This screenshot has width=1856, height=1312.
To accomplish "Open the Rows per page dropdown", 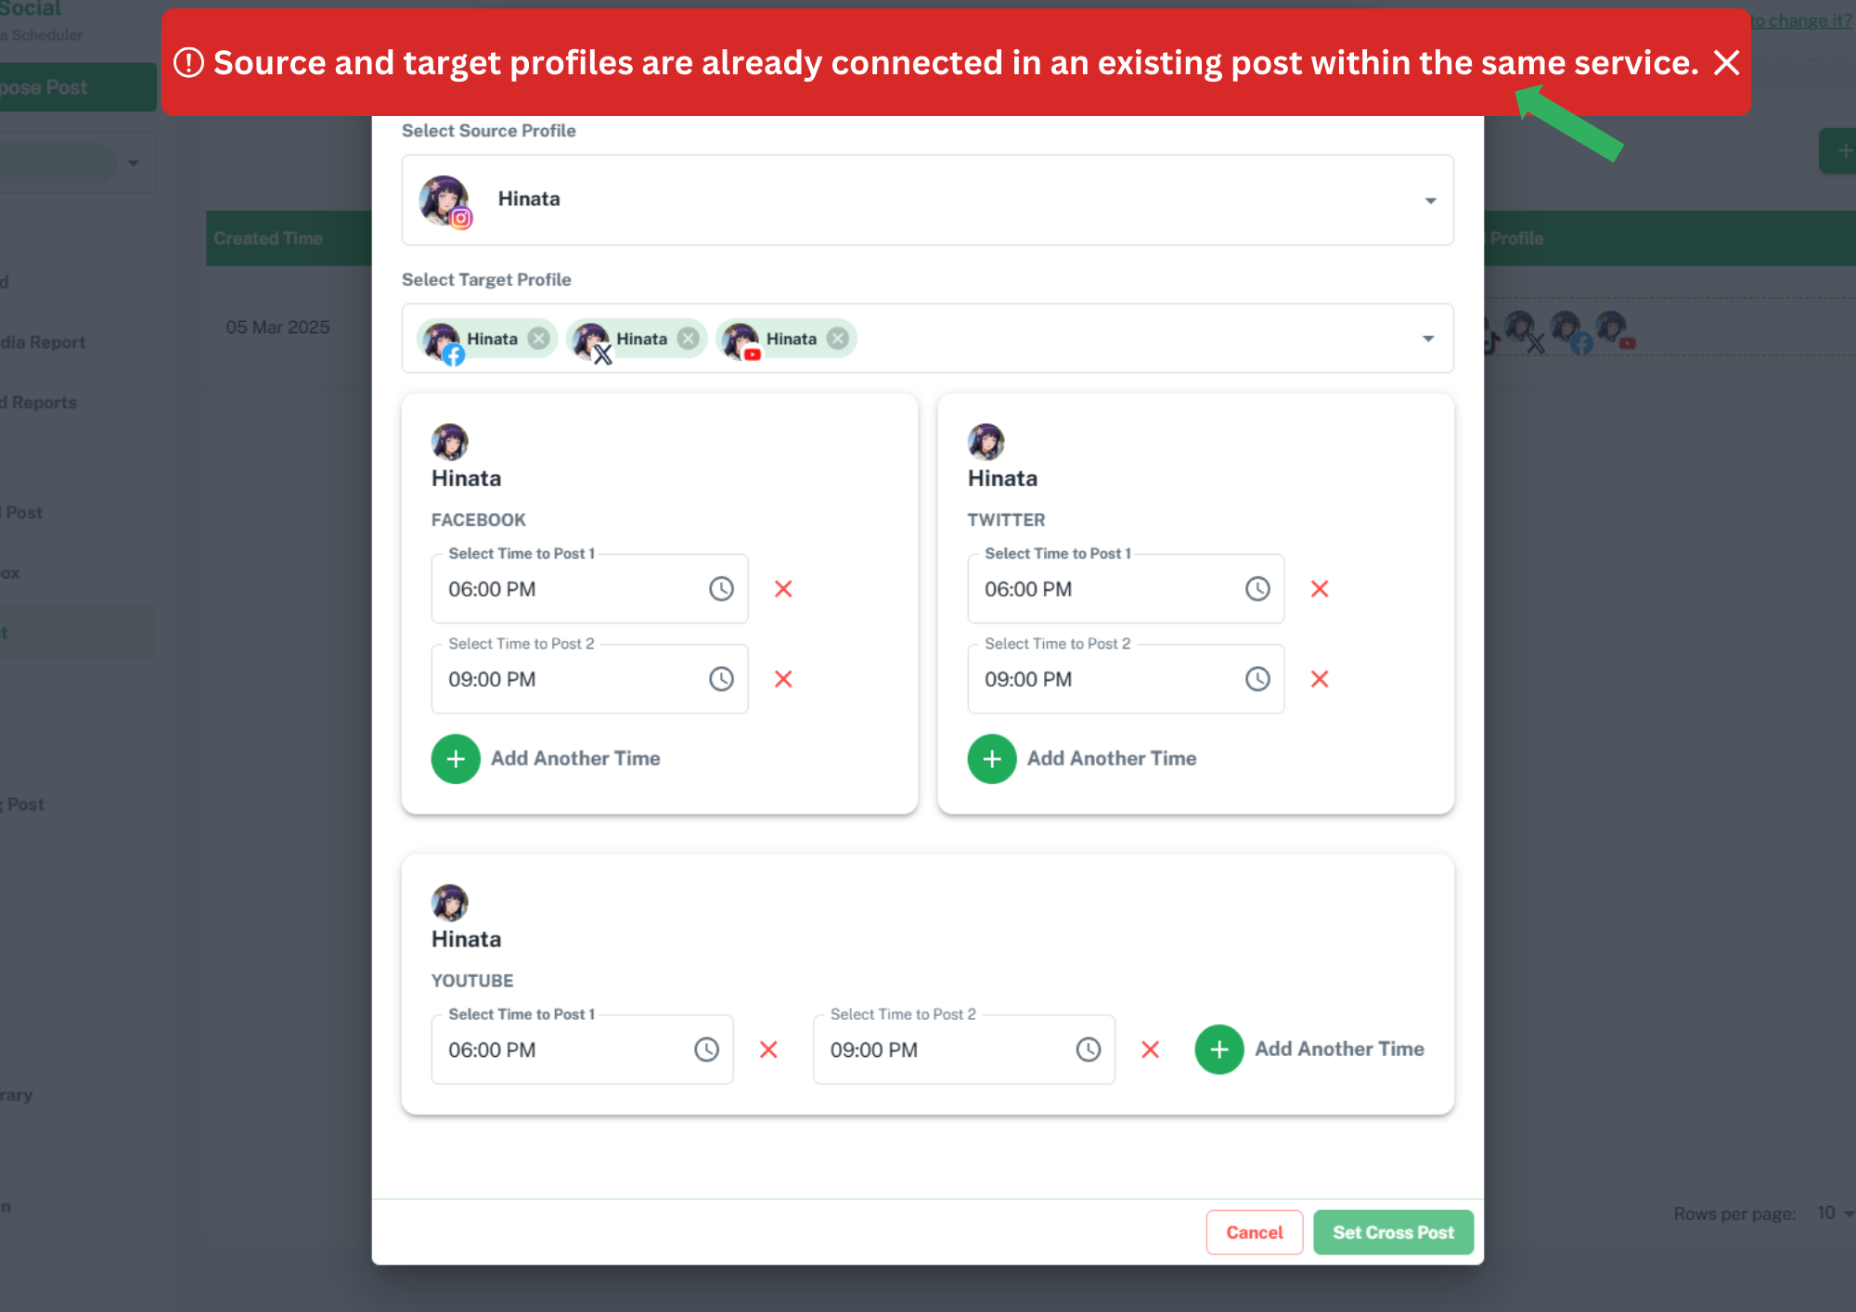I will (x=1828, y=1213).
